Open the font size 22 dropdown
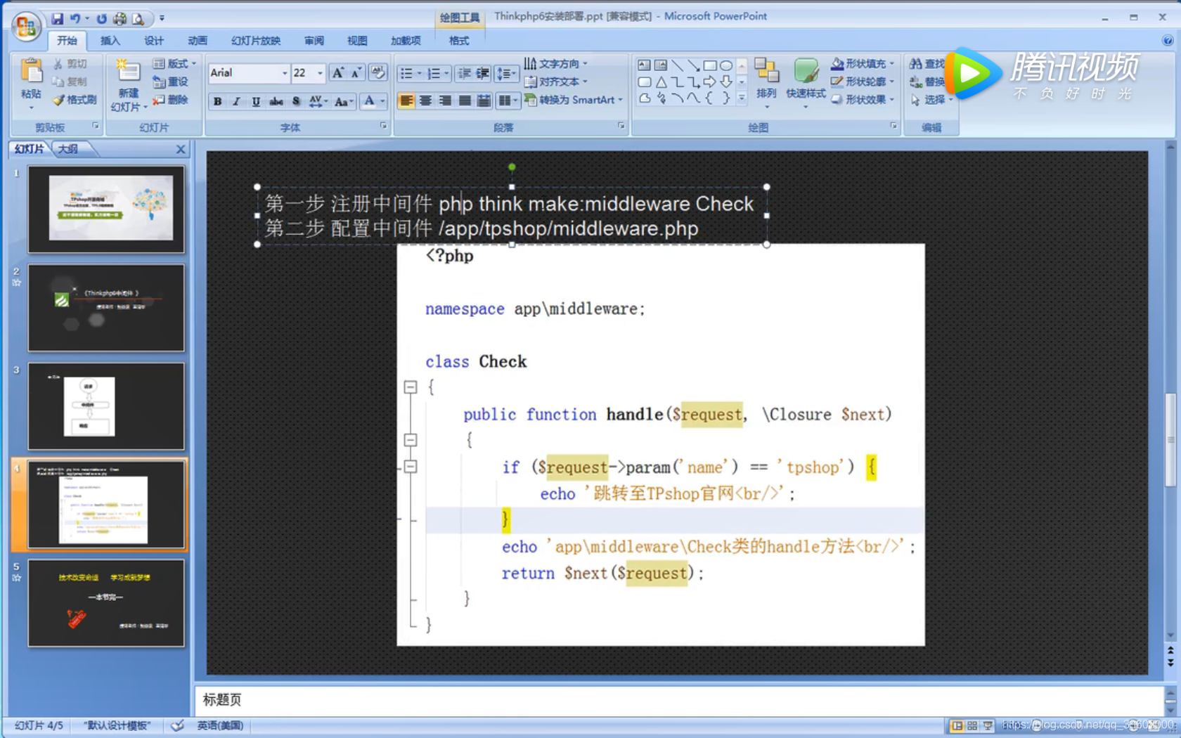 320,73
